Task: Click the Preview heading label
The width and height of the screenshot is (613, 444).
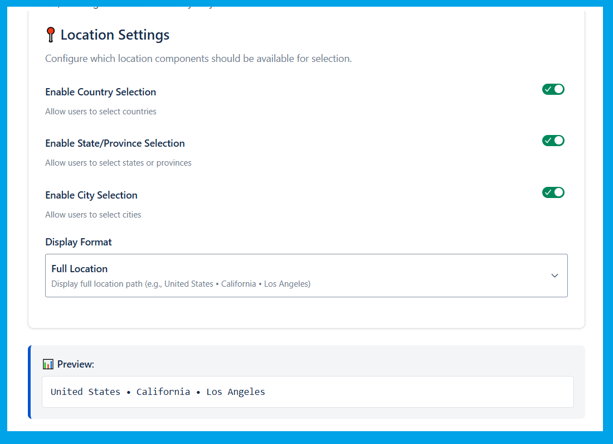Action: [75, 364]
